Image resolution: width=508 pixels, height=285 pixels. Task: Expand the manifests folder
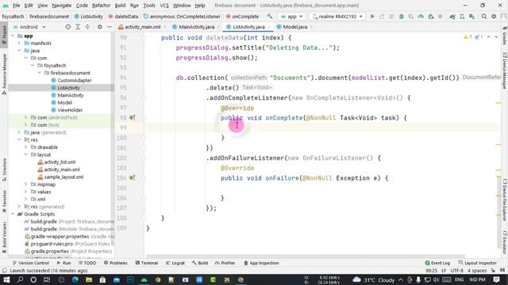(19, 44)
